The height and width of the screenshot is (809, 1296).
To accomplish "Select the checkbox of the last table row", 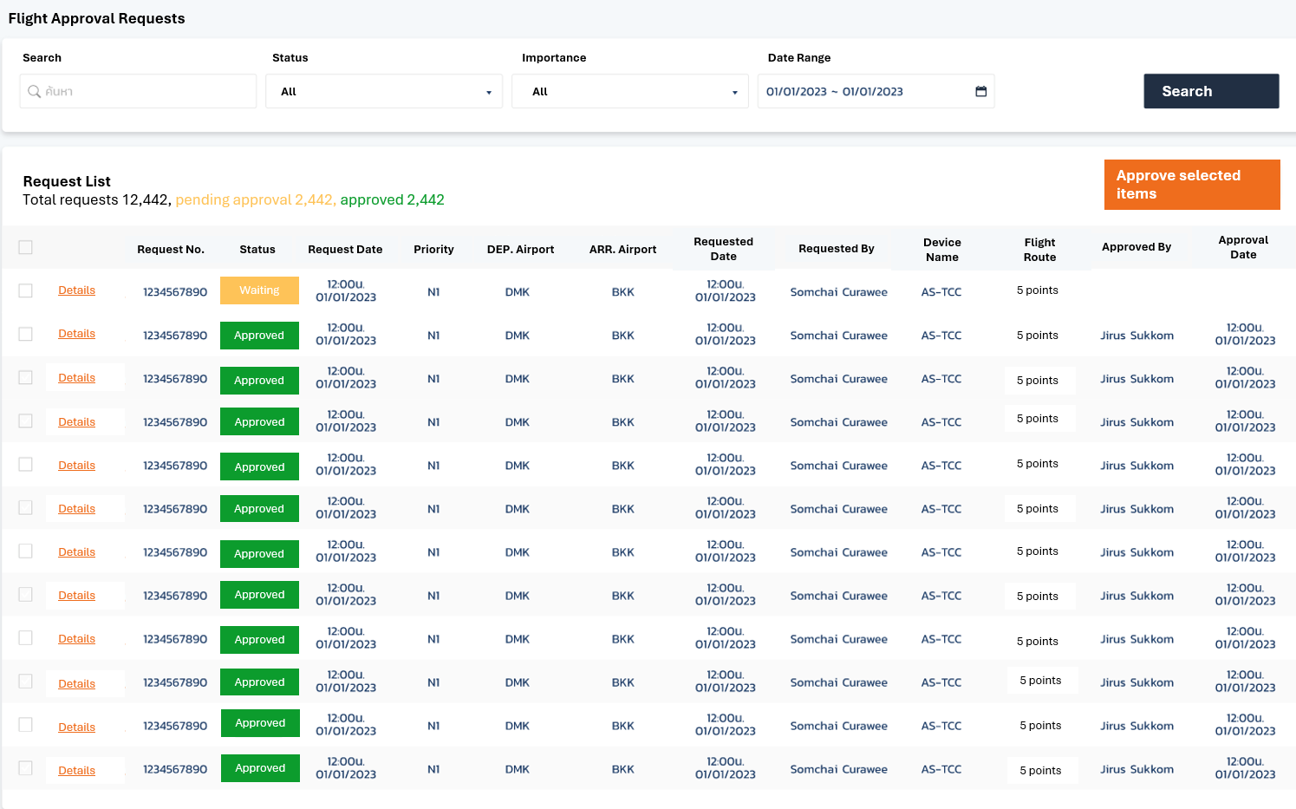I will click(x=26, y=768).
